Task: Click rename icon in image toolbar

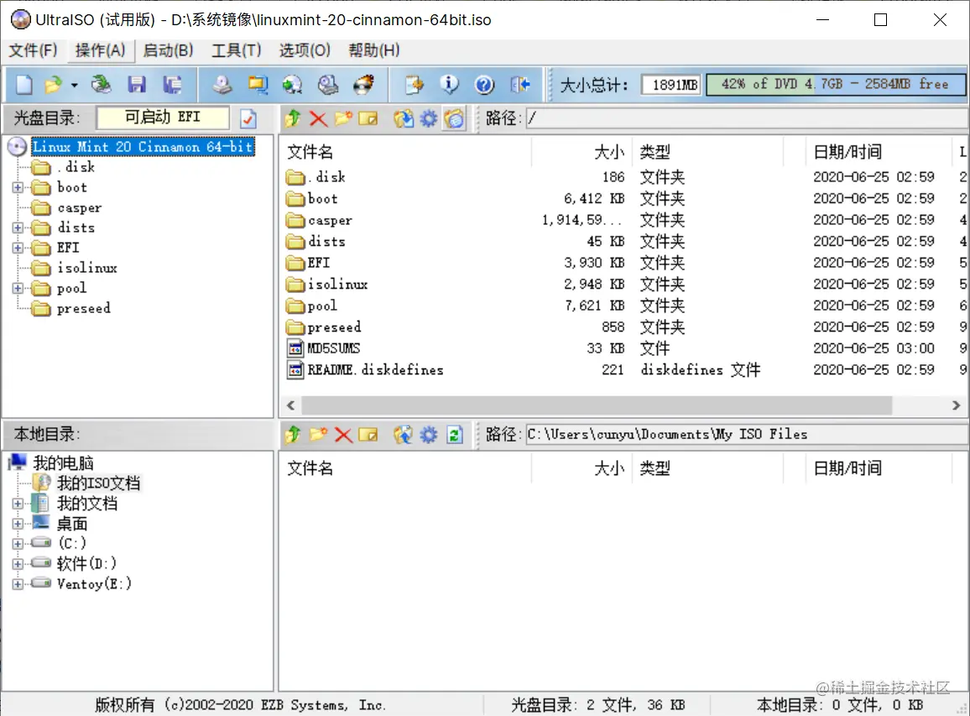Action: (x=368, y=118)
